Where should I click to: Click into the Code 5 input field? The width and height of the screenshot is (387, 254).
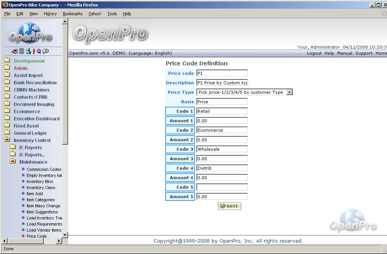point(222,187)
